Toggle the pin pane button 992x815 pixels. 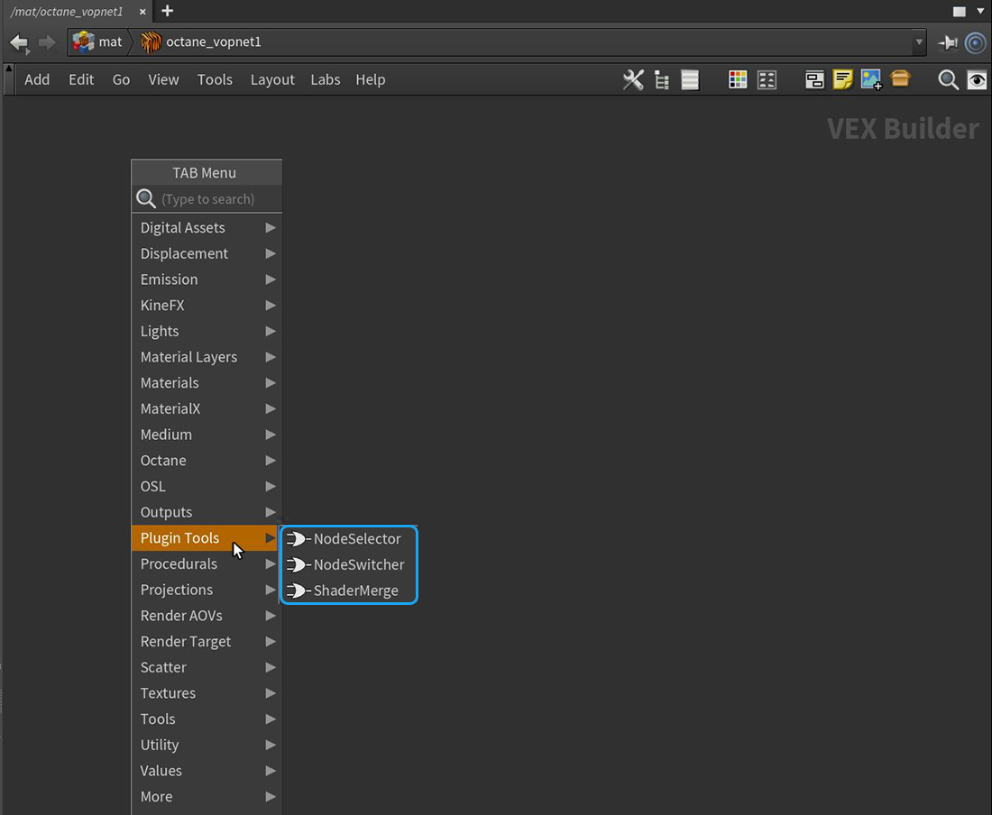pyautogui.click(x=948, y=42)
